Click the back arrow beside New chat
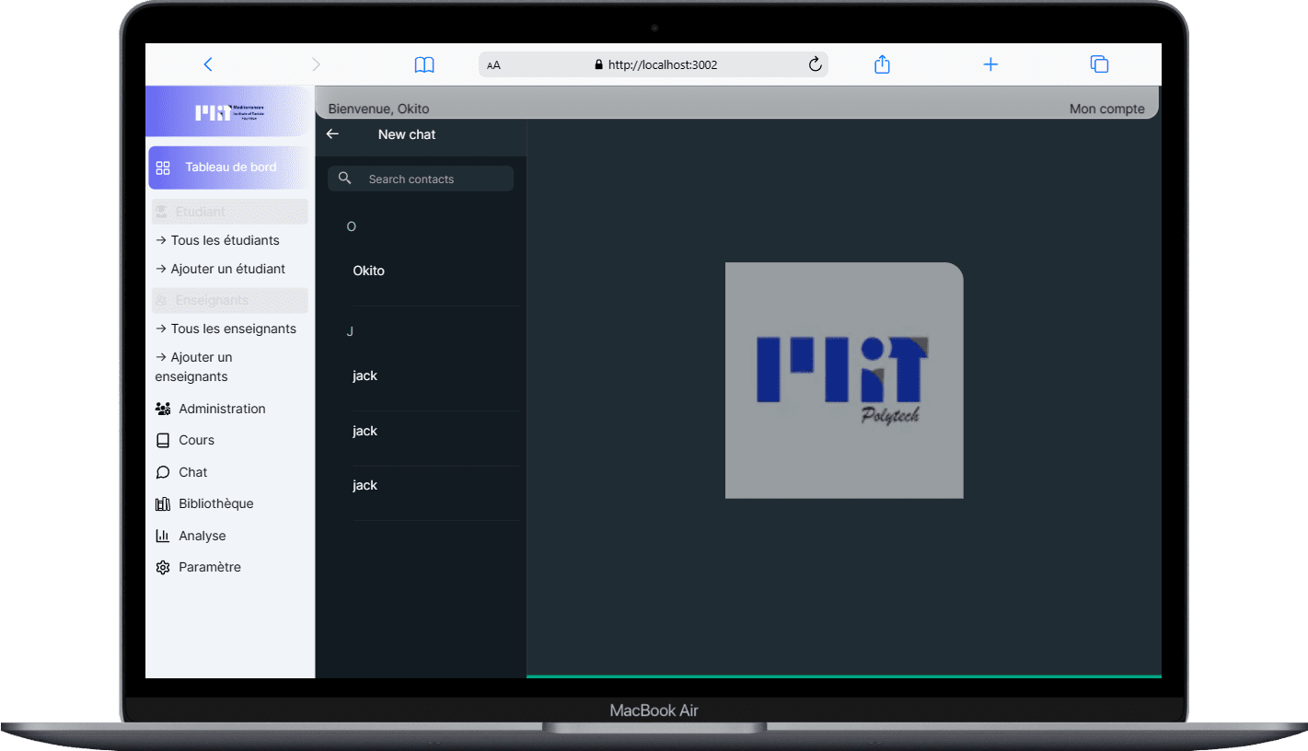This screenshot has height=751, width=1308. (332, 134)
